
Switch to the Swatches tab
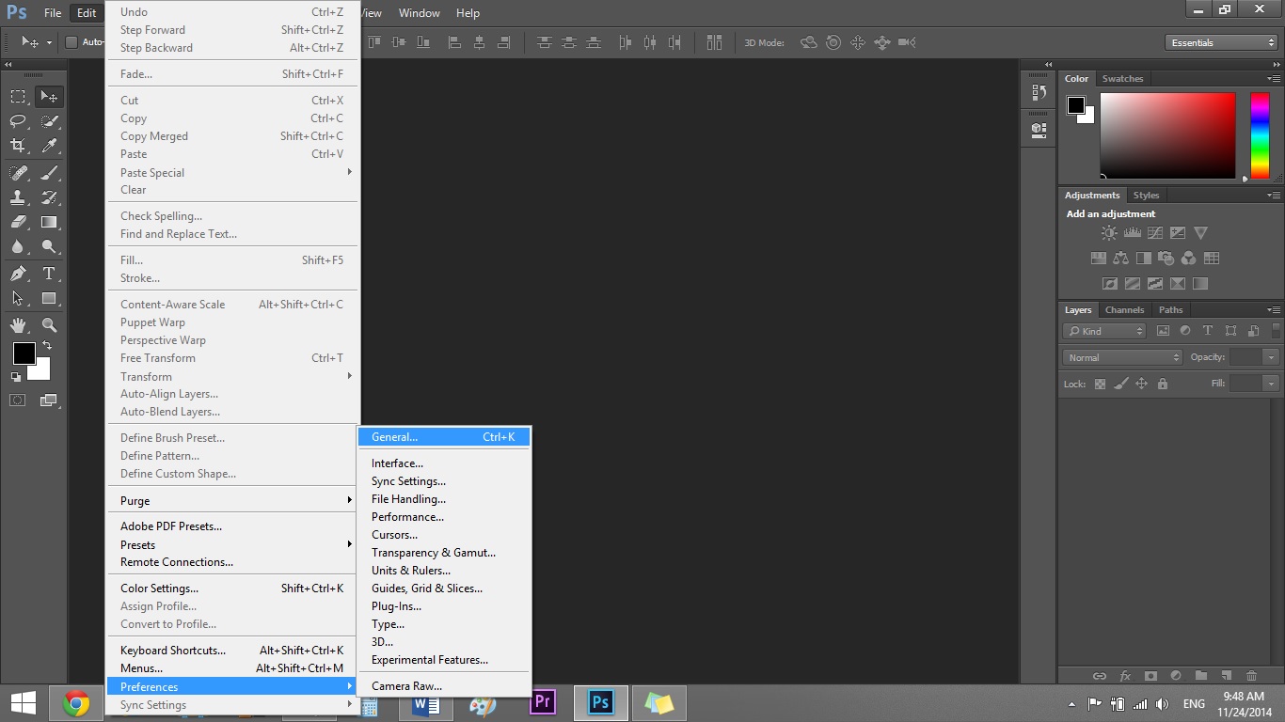[x=1122, y=79]
